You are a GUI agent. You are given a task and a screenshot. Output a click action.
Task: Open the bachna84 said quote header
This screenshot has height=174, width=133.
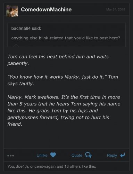pyautogui.click(x=26, y=28)
